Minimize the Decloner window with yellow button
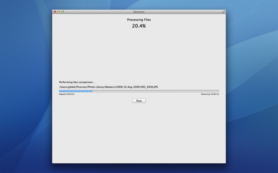 pyautogui.click(x=59, y=12)
